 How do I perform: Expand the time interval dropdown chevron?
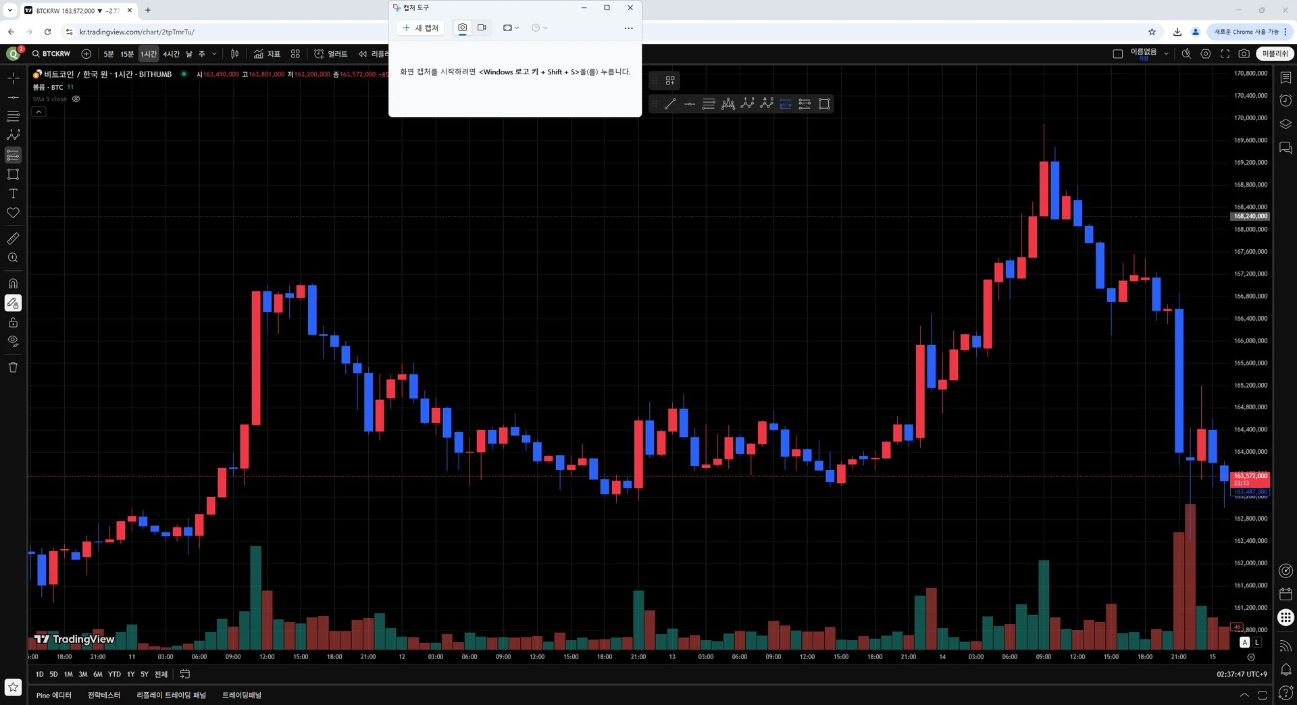click(x=214, y=54)
